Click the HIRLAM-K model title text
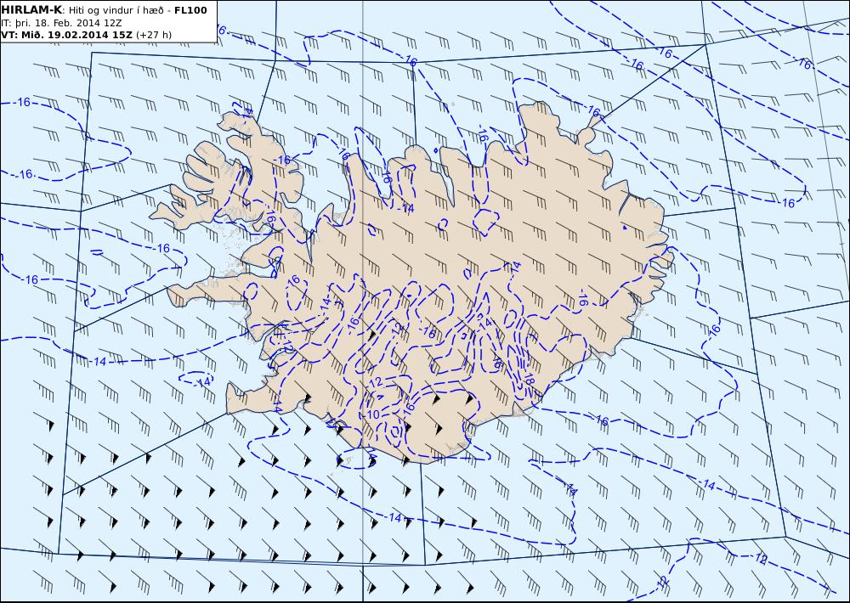The image size is (850, 603). tap(31, 10)
